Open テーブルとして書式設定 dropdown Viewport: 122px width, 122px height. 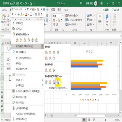point(75,20)
